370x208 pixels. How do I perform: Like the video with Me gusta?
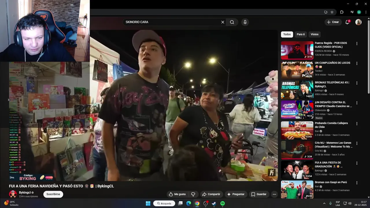click(x=177, y=194)
